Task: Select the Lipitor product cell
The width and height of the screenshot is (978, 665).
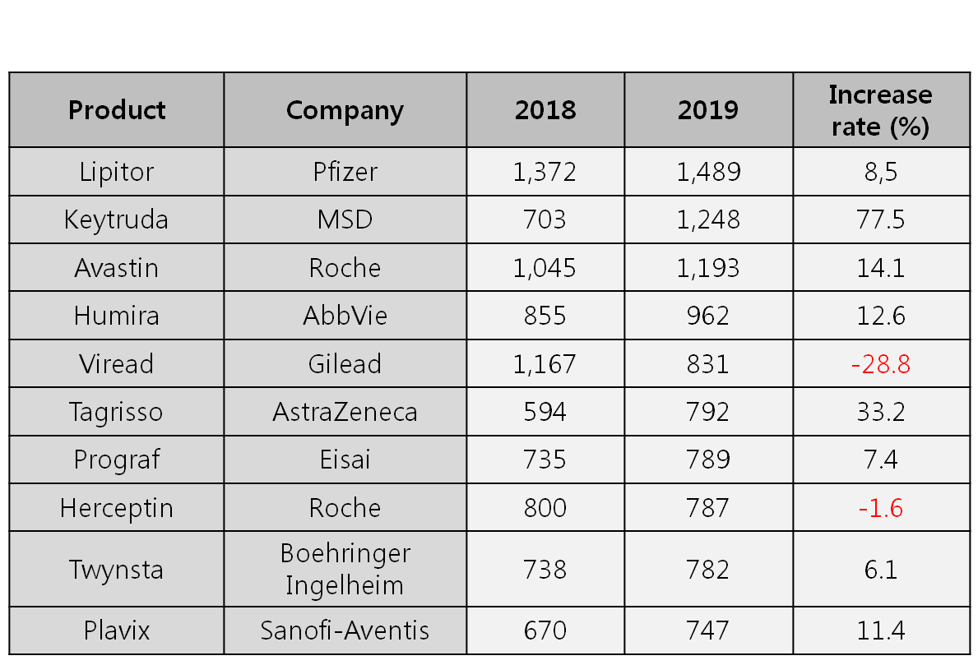Action: point(117,172)
